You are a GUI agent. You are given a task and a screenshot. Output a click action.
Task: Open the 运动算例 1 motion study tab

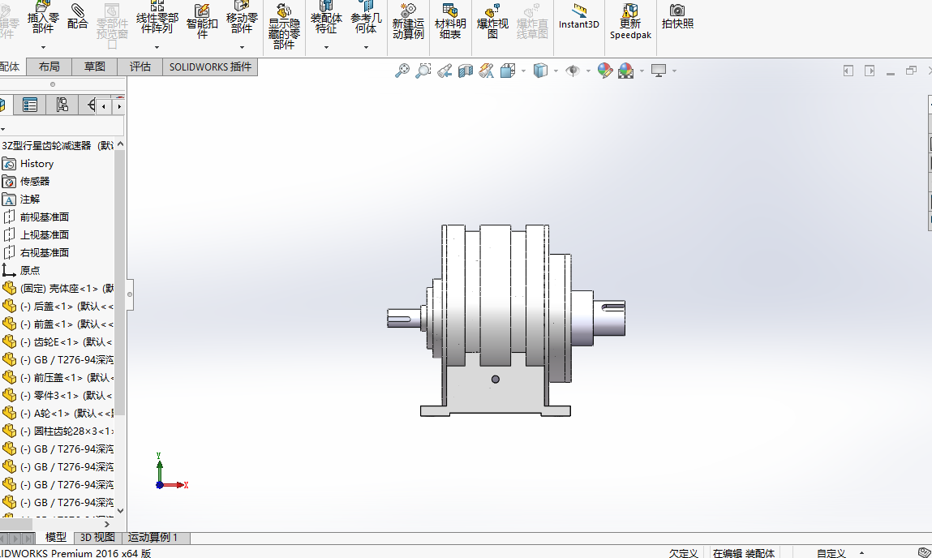tap(153, 537)
